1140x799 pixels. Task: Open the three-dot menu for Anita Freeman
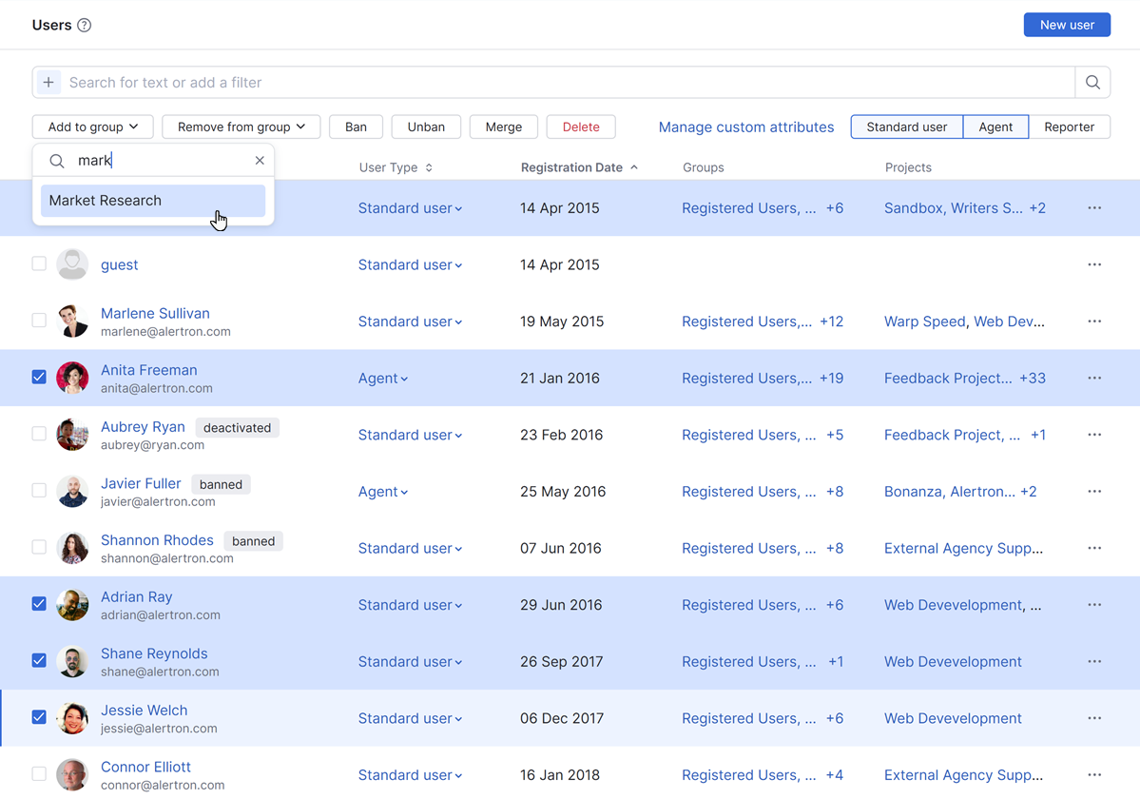coord(1094,379)
